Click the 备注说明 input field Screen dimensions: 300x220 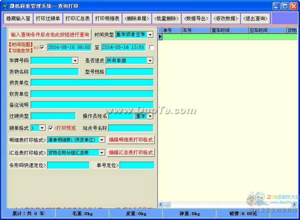pos(92,105)
